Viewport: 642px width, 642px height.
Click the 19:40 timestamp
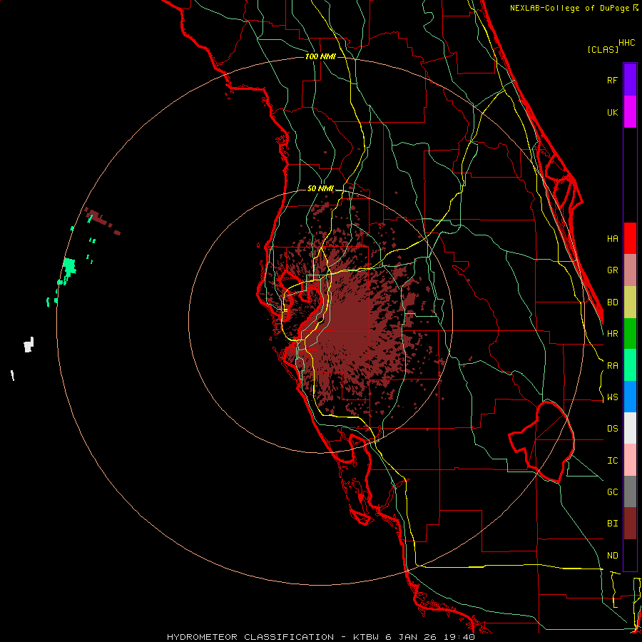tap(460, 637)
